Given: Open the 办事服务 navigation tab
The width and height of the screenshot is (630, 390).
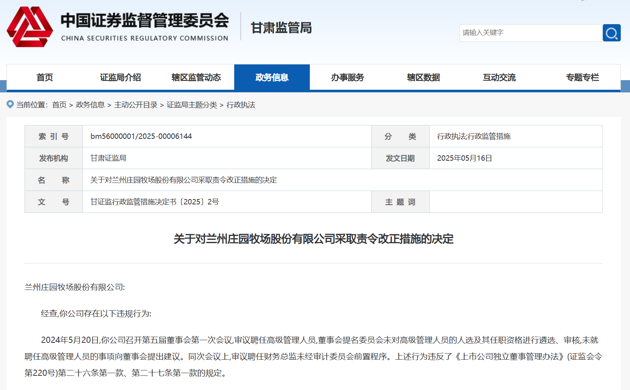Looking at the screenshot, I should [x=347, y=77].
